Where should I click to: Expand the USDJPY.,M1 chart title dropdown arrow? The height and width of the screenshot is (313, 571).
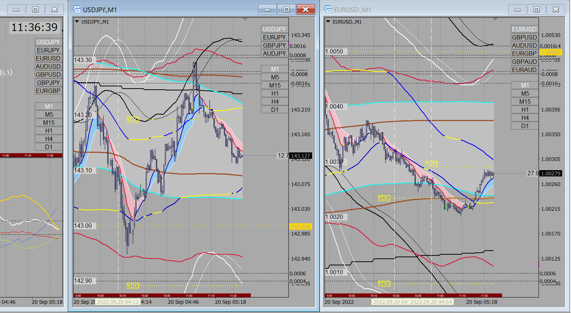coord(77,22)
